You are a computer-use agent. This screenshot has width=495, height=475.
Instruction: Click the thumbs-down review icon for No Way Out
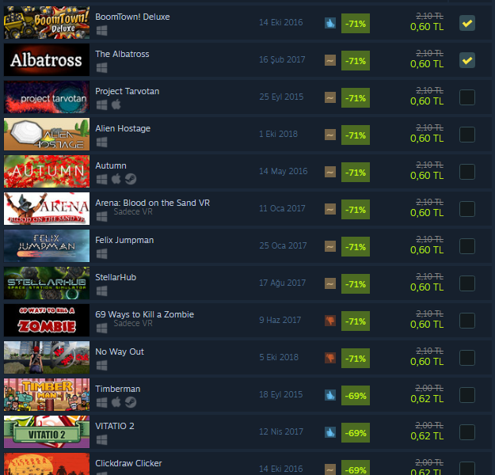pyautogui.click(x=330, y=358)
